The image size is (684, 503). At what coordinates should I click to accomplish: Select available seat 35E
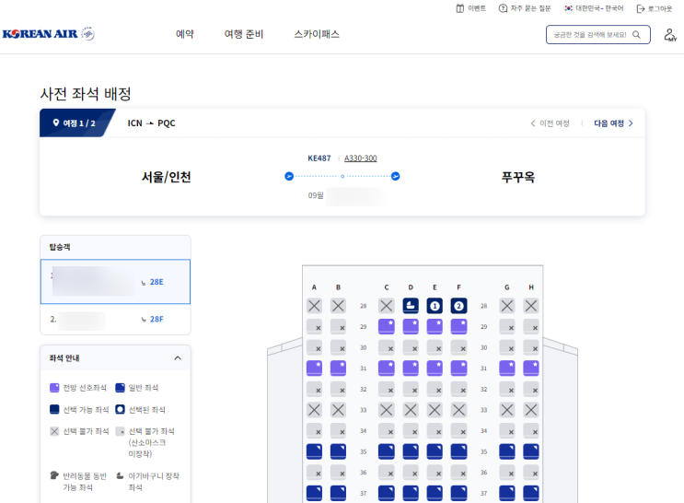coord(435,451)
